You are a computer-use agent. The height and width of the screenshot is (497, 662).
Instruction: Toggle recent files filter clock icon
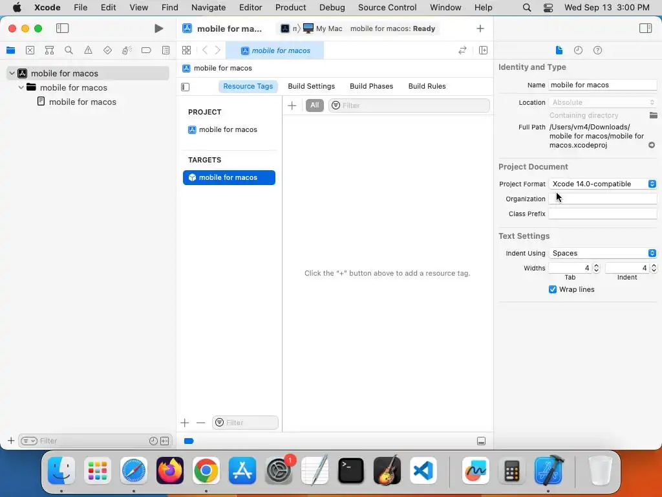tap(153, 441)
